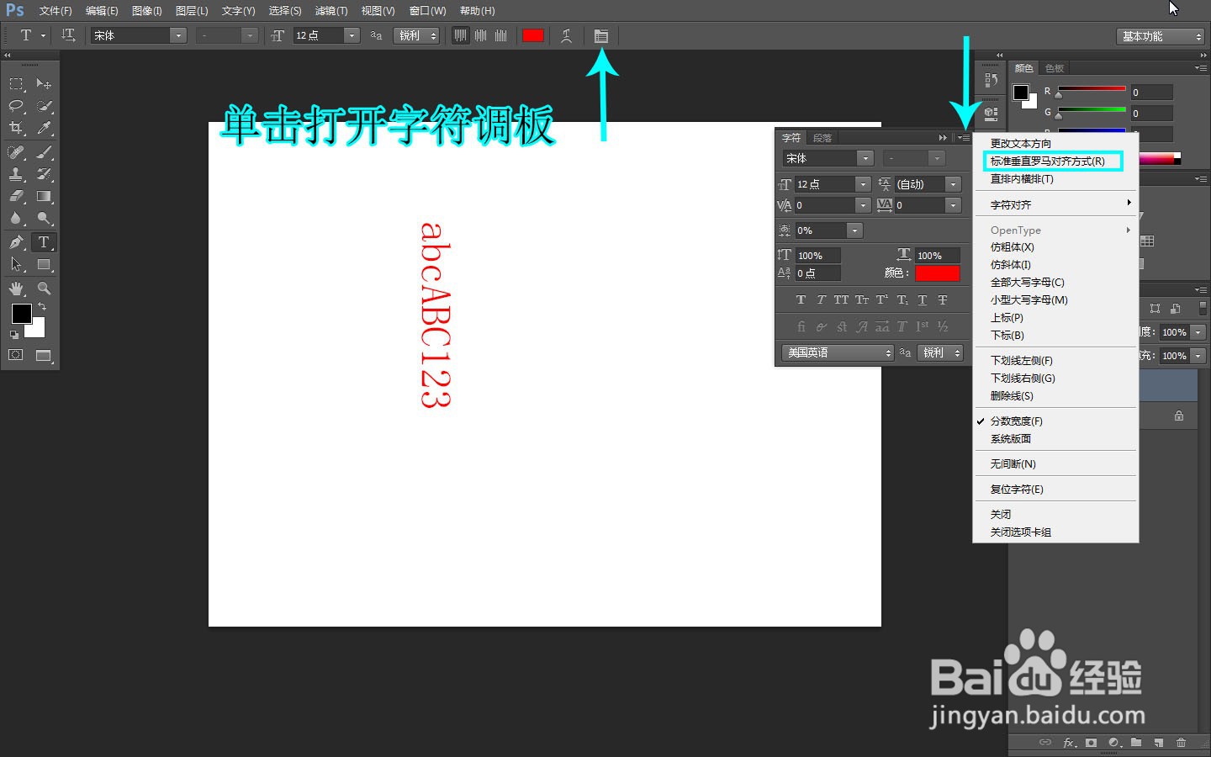
Task: Select the Spot Healing Brush tool
Action: (x=16, y=152)
